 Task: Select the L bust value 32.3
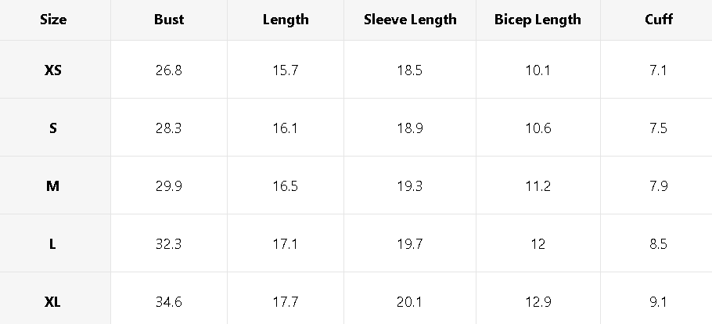click(169, 243)
